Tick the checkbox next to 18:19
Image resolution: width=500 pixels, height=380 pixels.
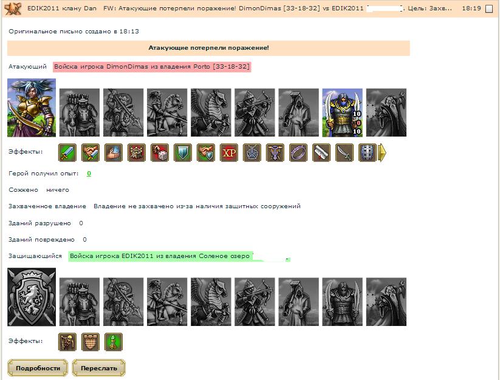point(489,9)
